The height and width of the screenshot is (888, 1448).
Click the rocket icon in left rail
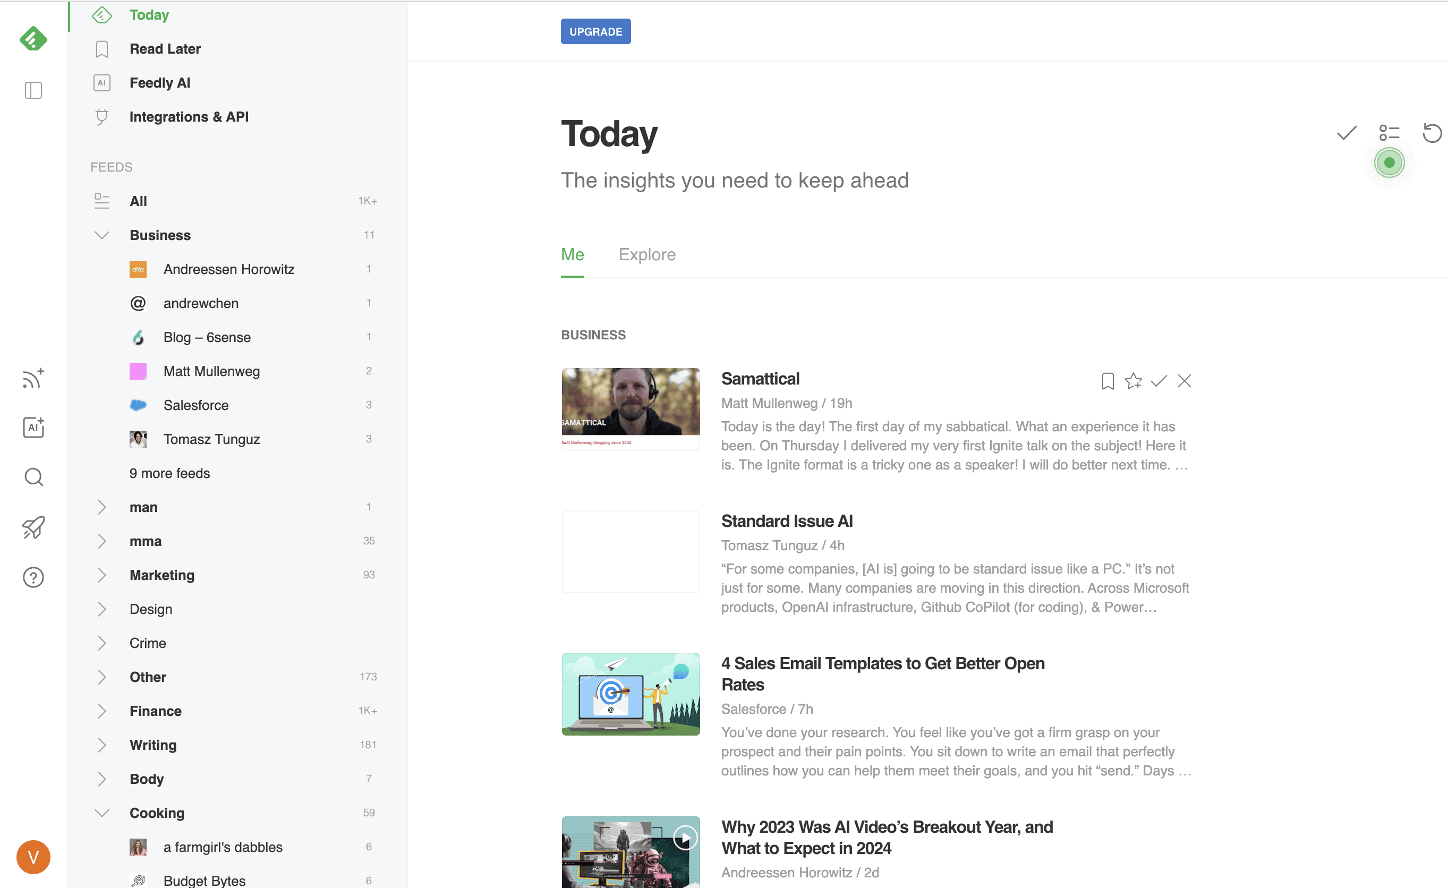click(x=33, y=527)
